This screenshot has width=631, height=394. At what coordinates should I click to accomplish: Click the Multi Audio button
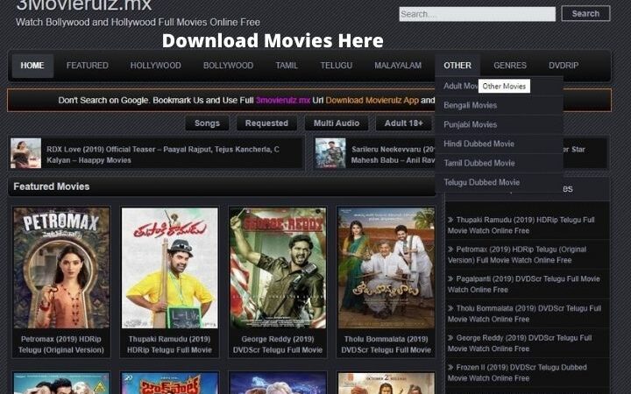coord(337,123)
